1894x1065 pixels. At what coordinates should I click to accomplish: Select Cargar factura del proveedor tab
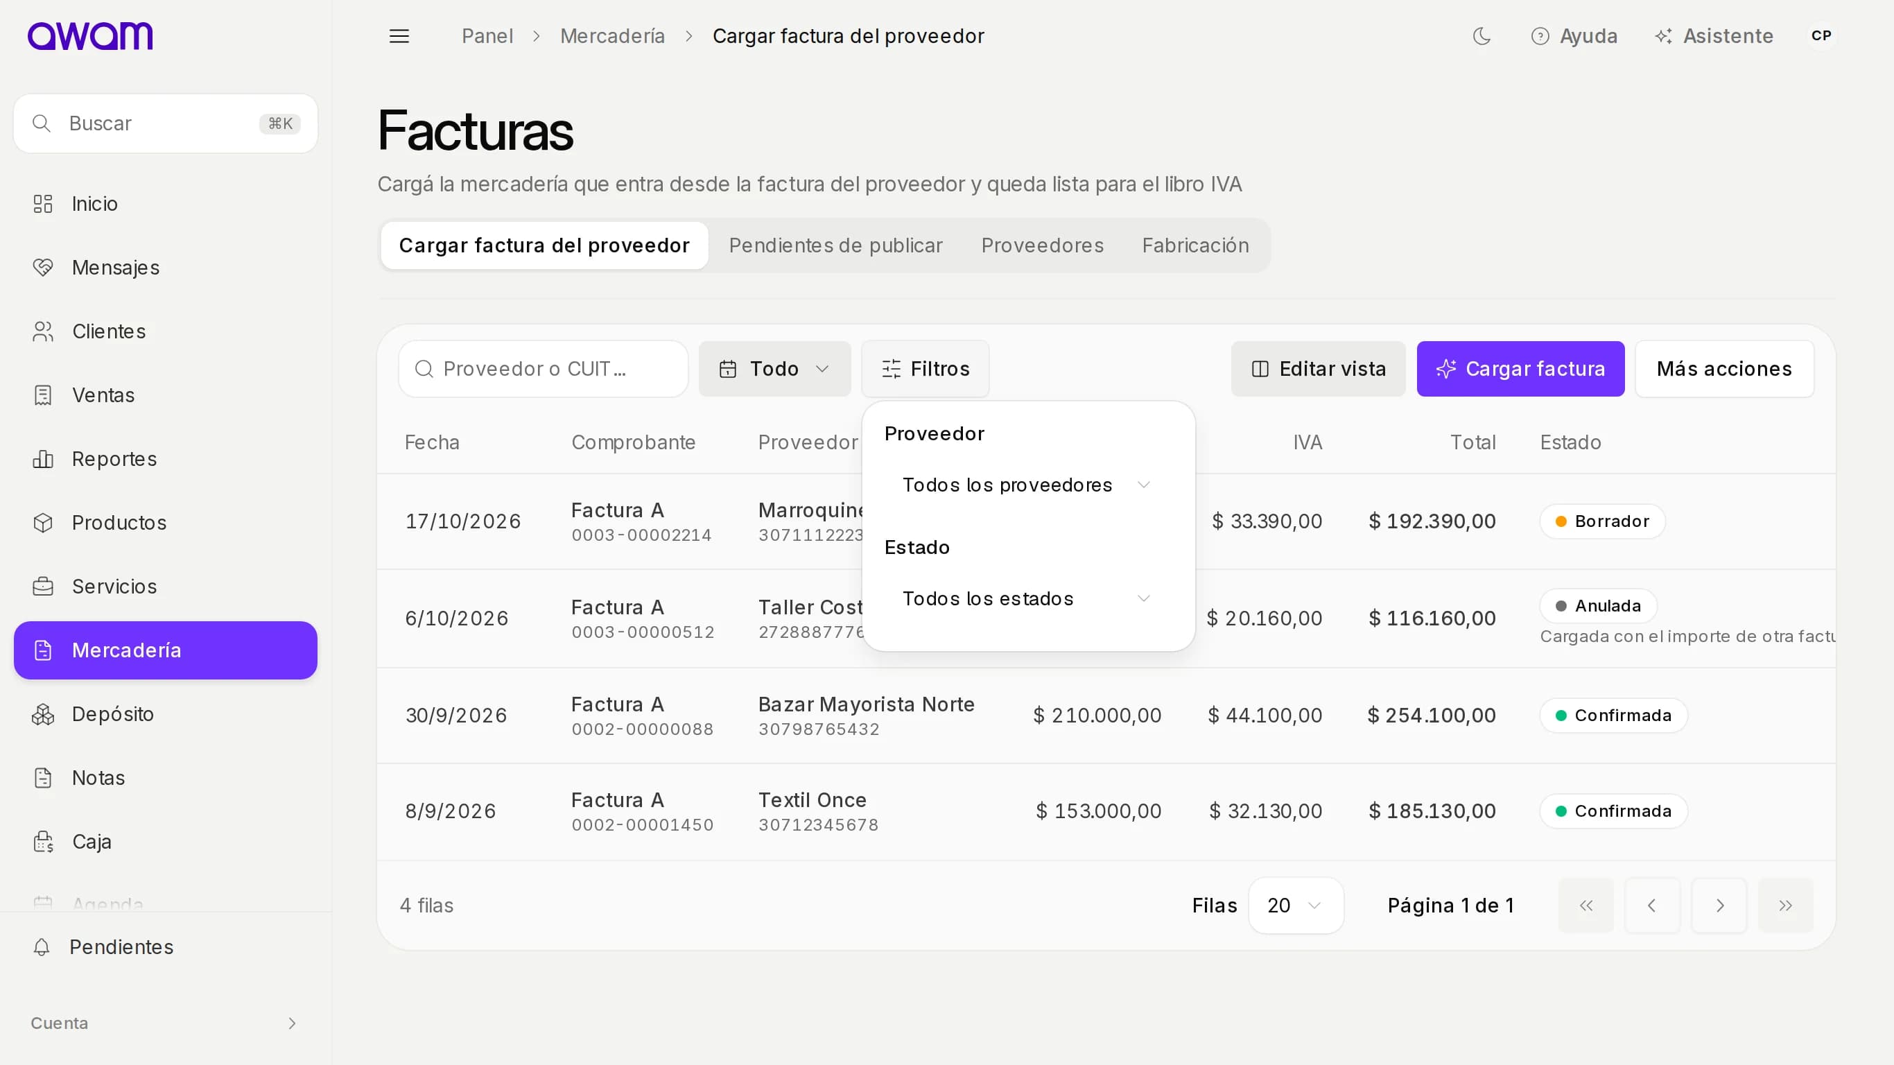pos(544,245)
